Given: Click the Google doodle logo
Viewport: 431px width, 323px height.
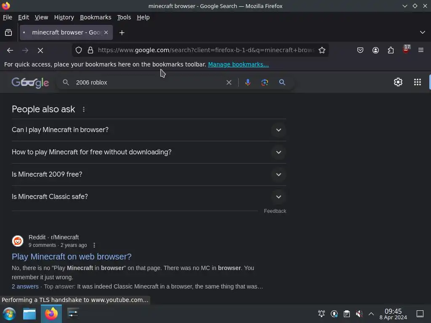Looking at the screenshot, I should [x=30, y=82].
